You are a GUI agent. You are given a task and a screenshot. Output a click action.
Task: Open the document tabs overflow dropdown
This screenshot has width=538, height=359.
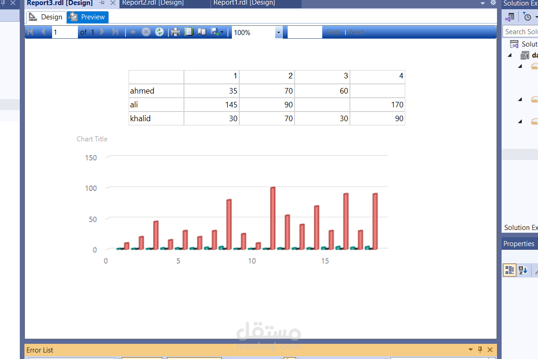tap(482, 3)
